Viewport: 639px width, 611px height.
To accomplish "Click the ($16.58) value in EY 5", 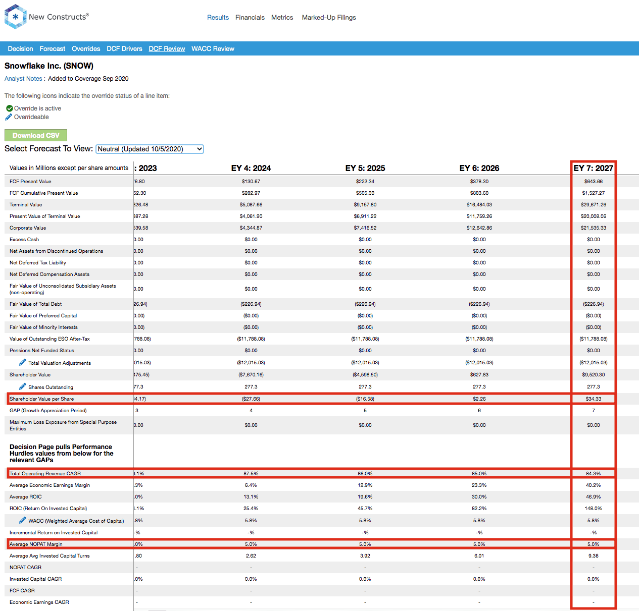I will pyautogui.click(x=365, y=399).
